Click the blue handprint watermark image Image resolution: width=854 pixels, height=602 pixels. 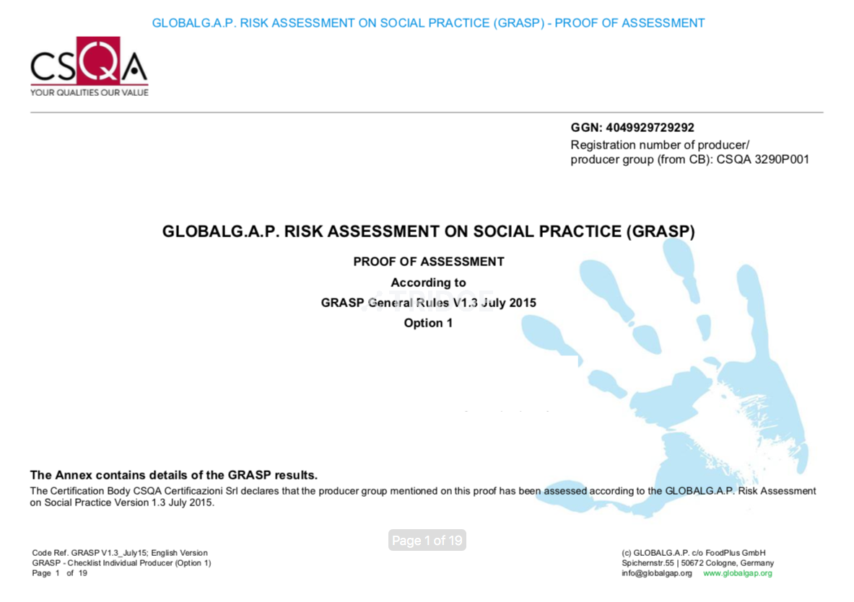693,375
